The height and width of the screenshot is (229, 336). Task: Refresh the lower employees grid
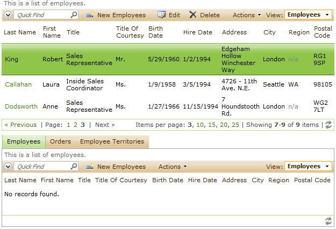[x=328, y=221]
